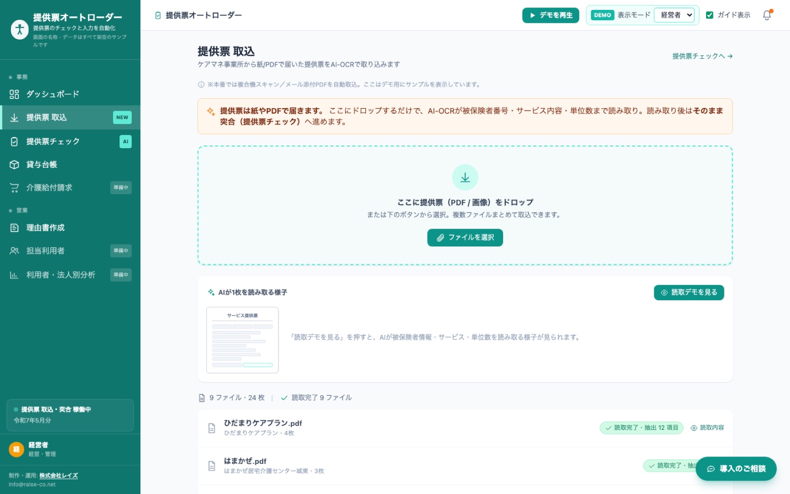
Task: Click the orange 経 user avatar
Action: [16, 449]
